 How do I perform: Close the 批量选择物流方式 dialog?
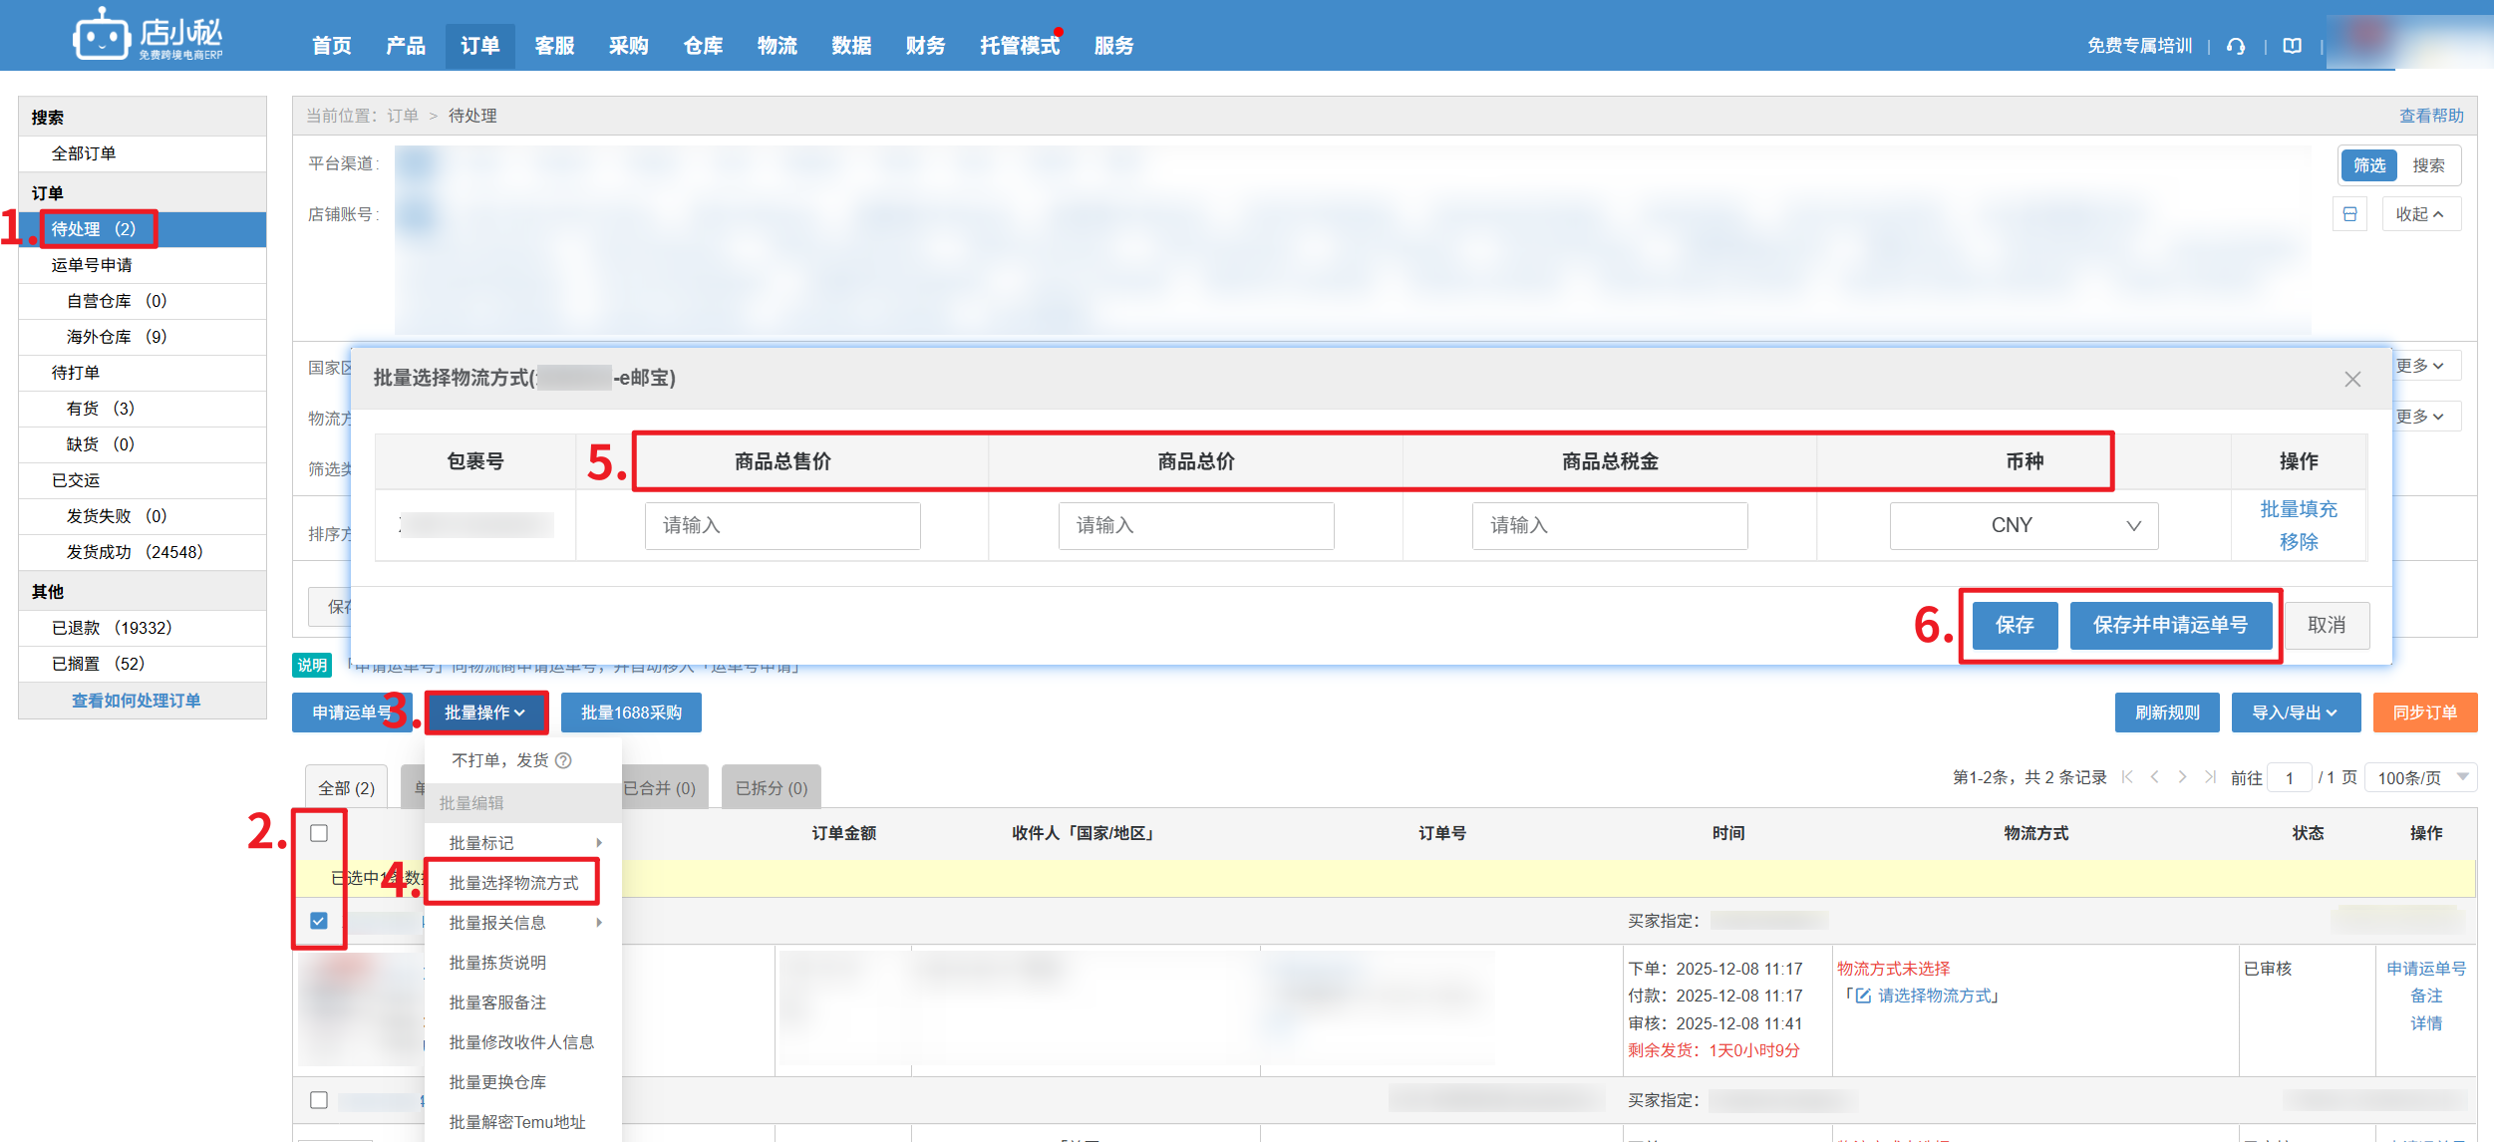2352,379
